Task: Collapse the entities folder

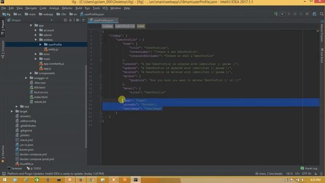Action: click(x=36, y=40)
